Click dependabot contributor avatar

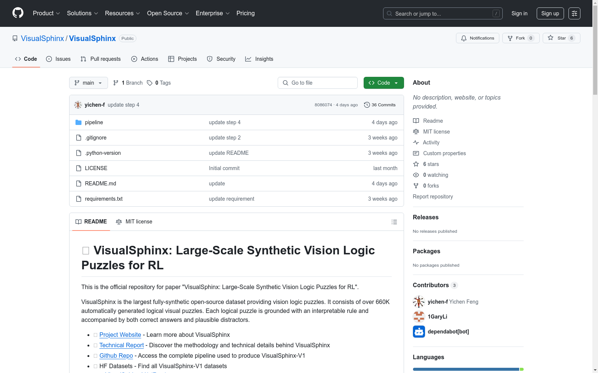click(419, 332)
